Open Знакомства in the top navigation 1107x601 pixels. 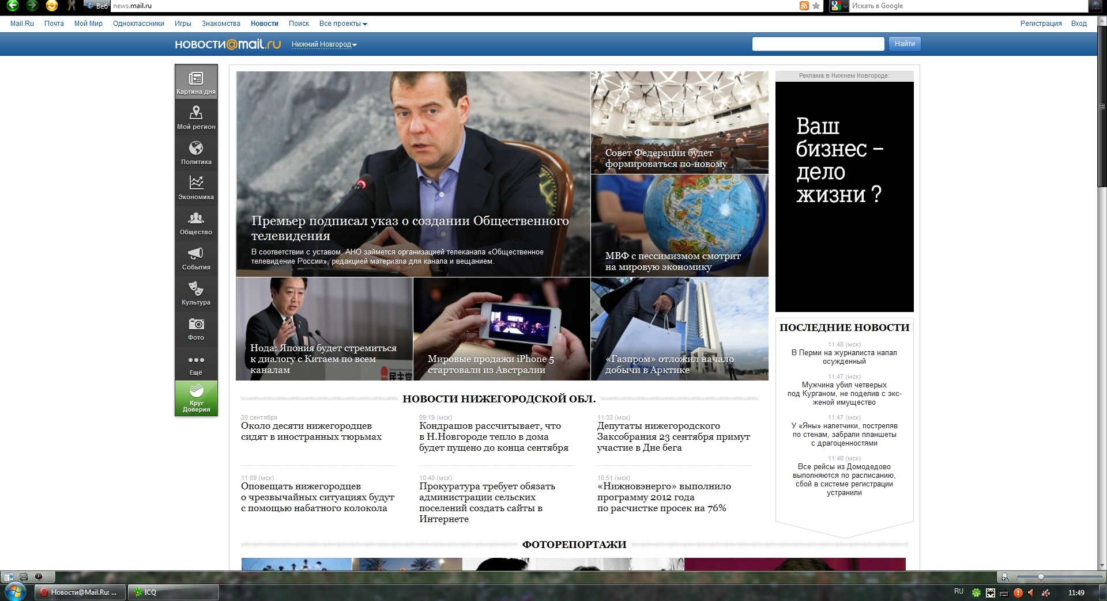tap(221, 24)
